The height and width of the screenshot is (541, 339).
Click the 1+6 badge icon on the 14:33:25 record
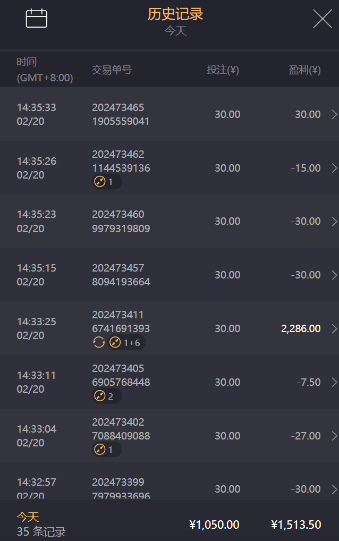(115, 342)
